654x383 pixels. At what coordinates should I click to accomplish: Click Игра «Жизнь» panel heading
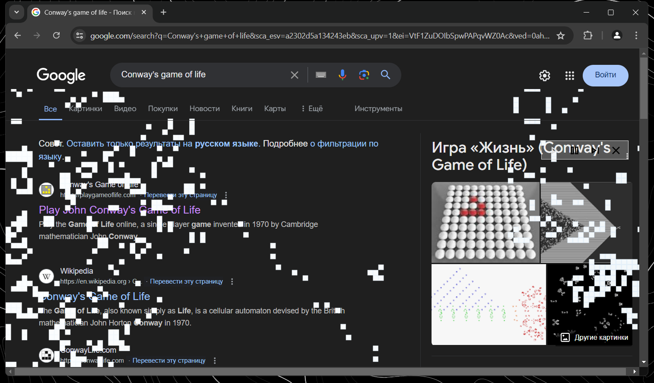coord(521,156)
